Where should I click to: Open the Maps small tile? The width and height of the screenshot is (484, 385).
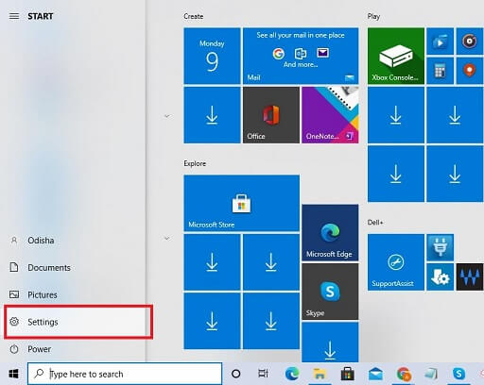point(470,71)
